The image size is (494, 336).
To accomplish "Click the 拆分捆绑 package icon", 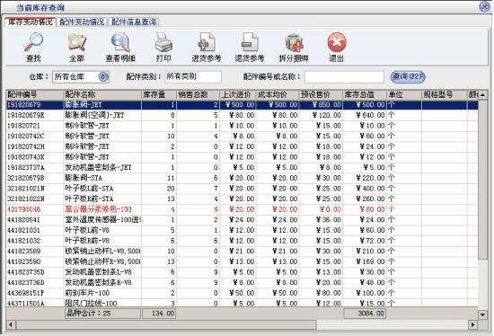I will point(294,42).
